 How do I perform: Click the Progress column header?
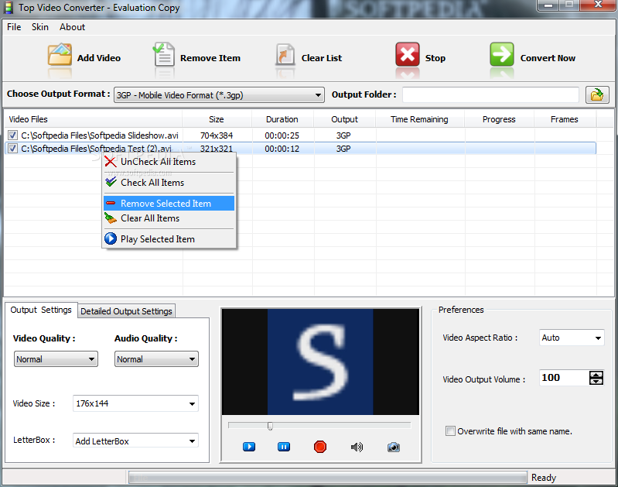[499, 119]
